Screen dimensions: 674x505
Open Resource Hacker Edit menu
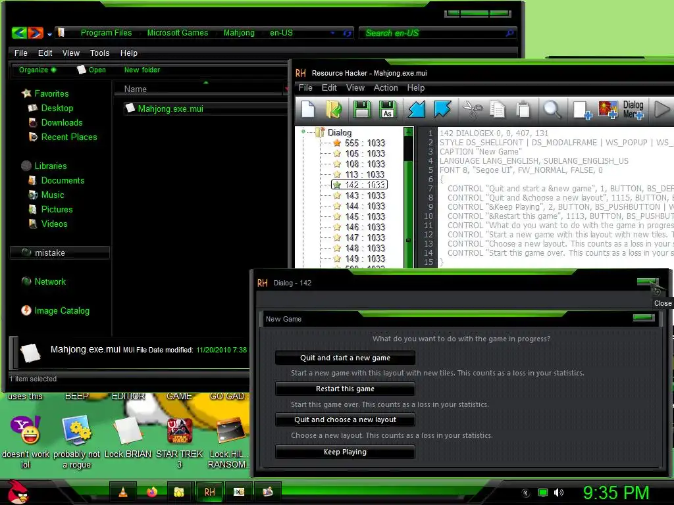pos(329,87)
